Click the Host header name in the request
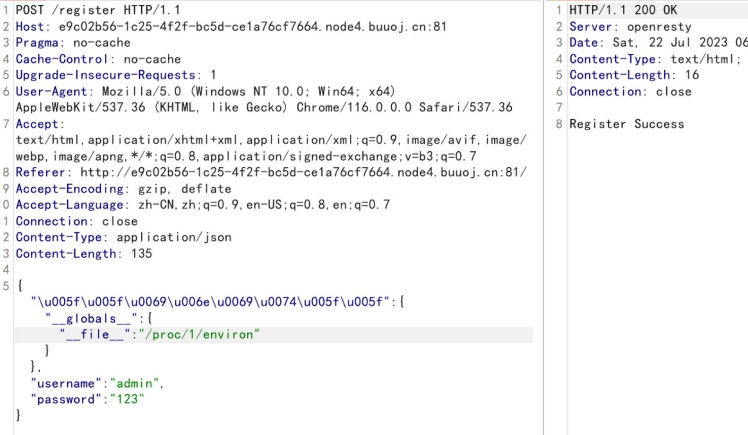Screen dimensions: 748x435 pos(29,26)
